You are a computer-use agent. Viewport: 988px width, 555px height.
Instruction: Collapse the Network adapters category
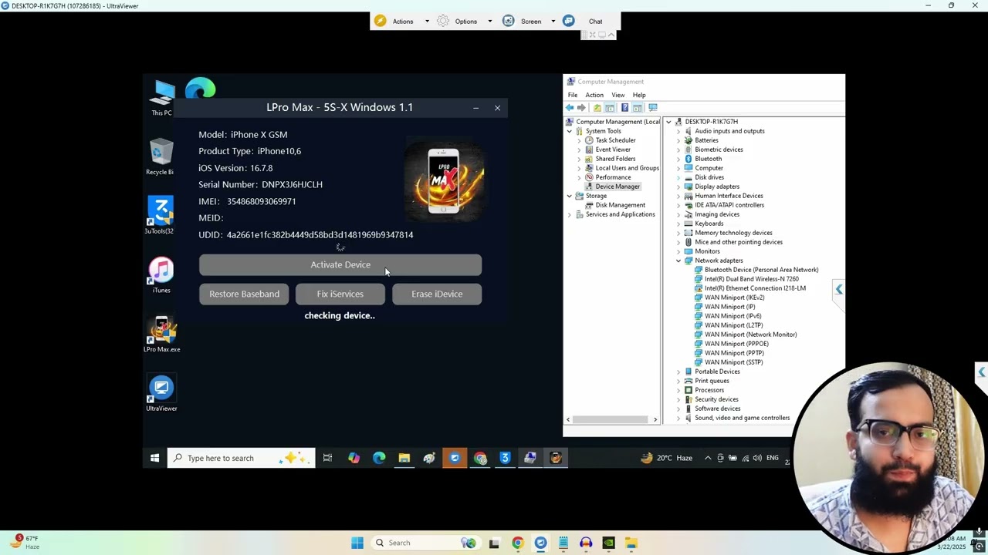click(678, 261)
